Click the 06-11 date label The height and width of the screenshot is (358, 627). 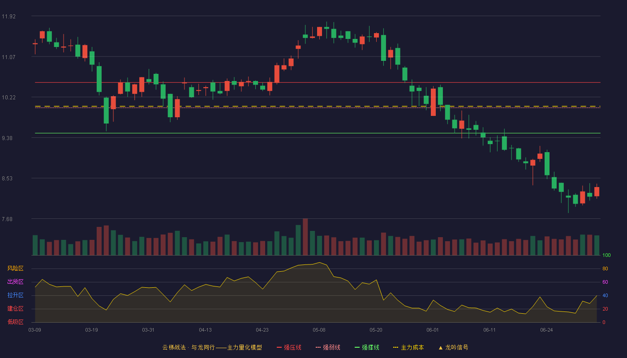490,330
